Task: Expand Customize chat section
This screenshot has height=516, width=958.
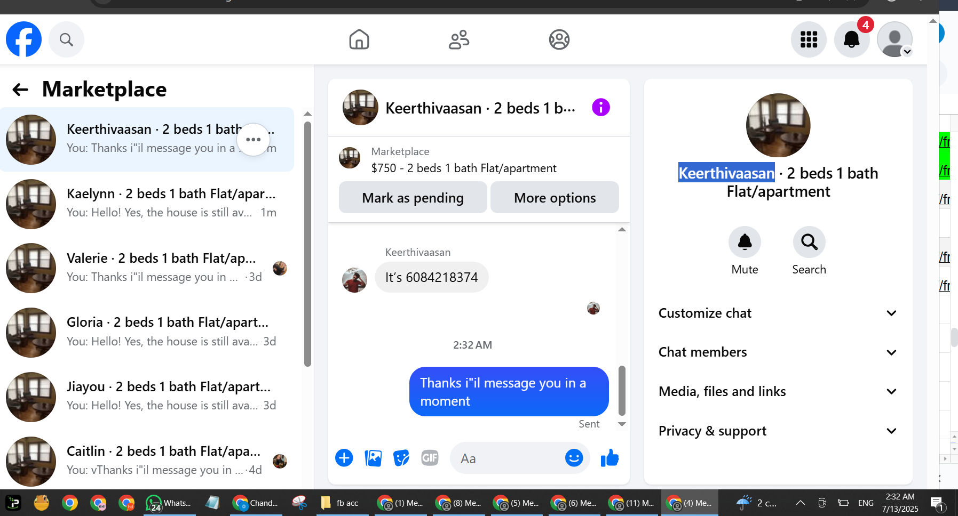Action: point(778,313)
